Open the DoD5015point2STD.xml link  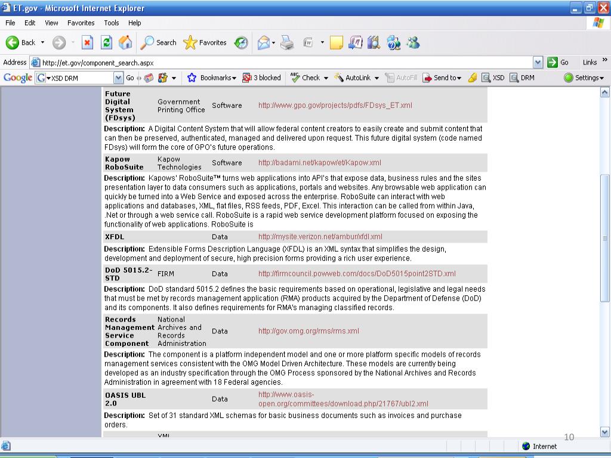357,274
